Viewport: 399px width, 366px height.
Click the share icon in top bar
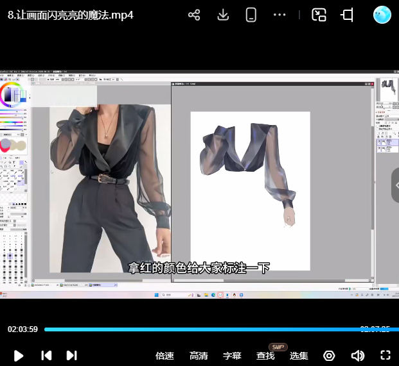tap(194, 15)
